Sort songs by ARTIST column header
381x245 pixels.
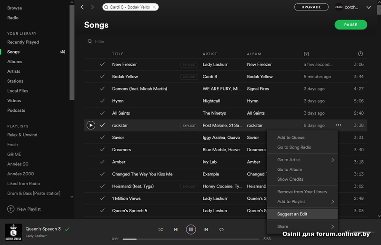coord(210,54)
